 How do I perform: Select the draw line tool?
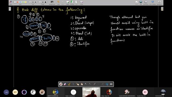pos(99,84)
